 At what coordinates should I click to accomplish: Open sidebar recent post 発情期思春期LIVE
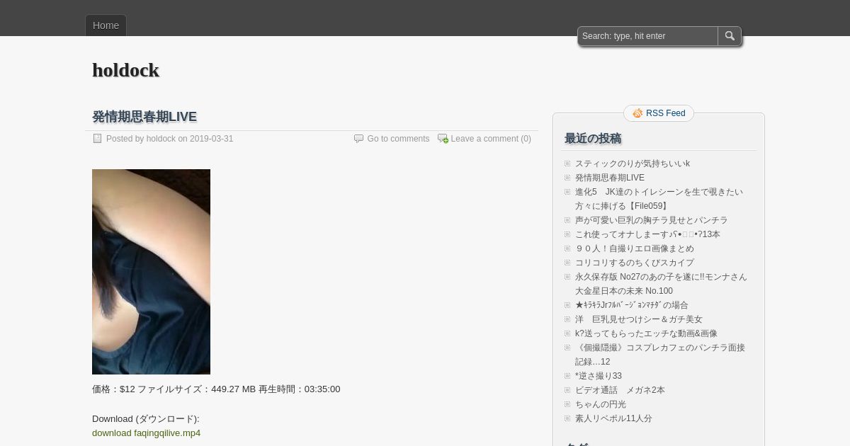click(610, 178)
